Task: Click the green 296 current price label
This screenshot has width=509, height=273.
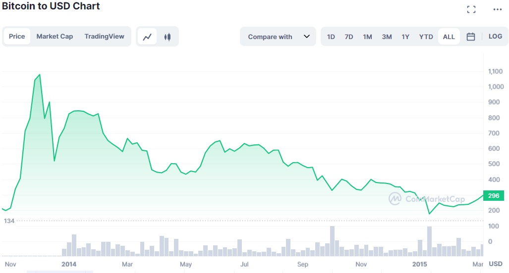Action: click(x=494, y=196)
